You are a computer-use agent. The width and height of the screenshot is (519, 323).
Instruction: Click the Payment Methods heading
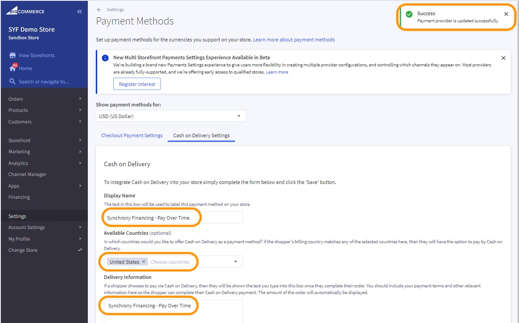[x=135, y=21]
